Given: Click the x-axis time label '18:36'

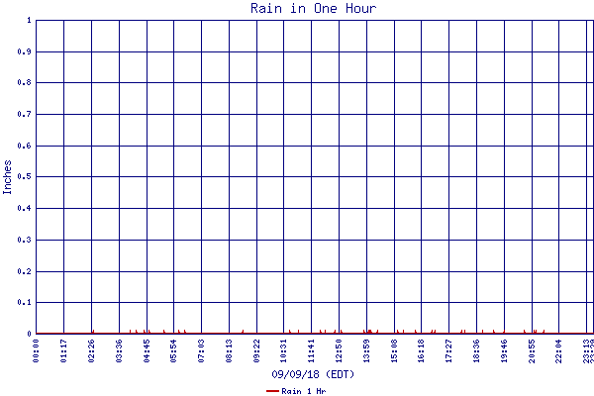Looking at the screenshot, I should point(476,350).
